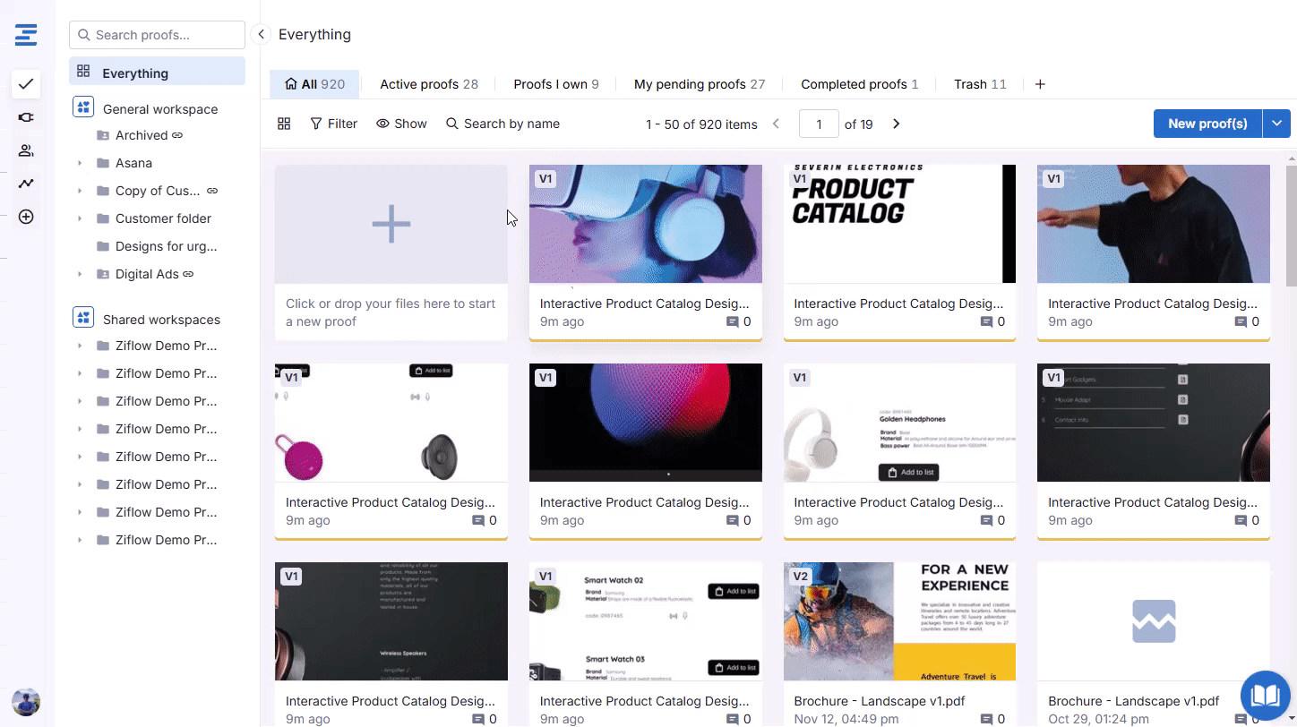Go to next page of items
The width and height of the screenshot is (1297, 727).
[896, 124]
